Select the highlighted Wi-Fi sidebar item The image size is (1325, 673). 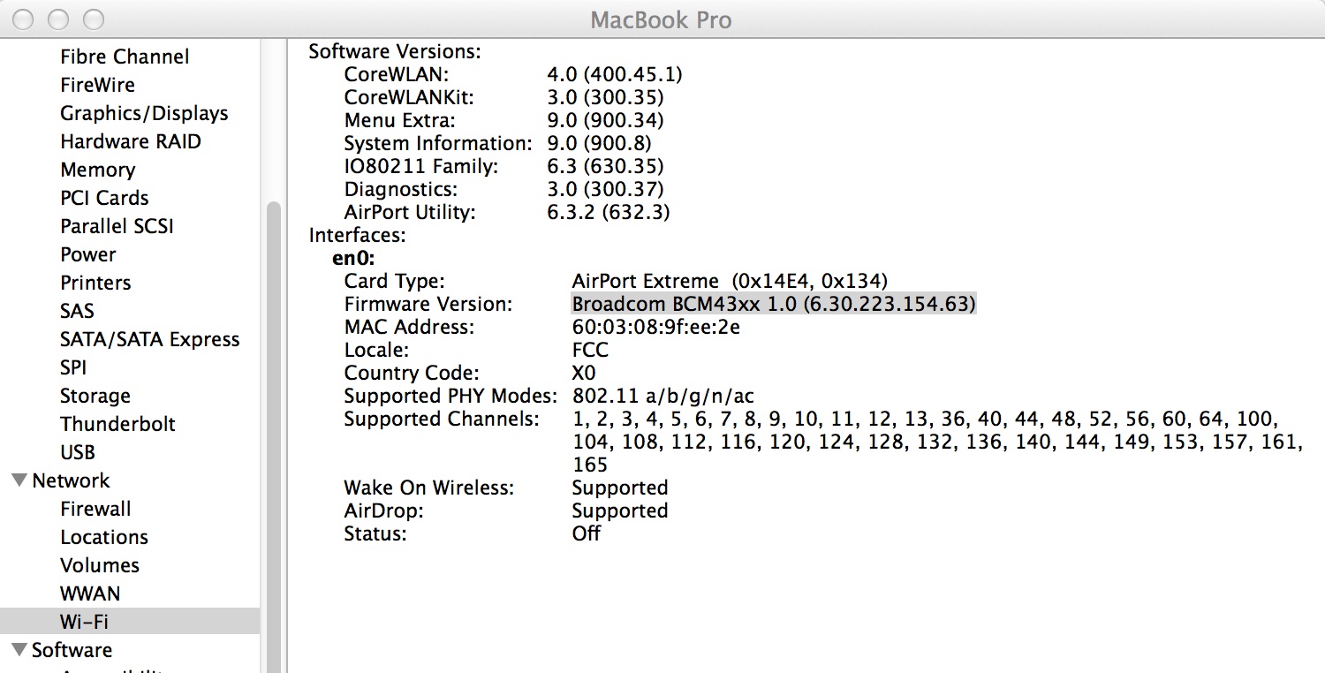tap(84, 622)
